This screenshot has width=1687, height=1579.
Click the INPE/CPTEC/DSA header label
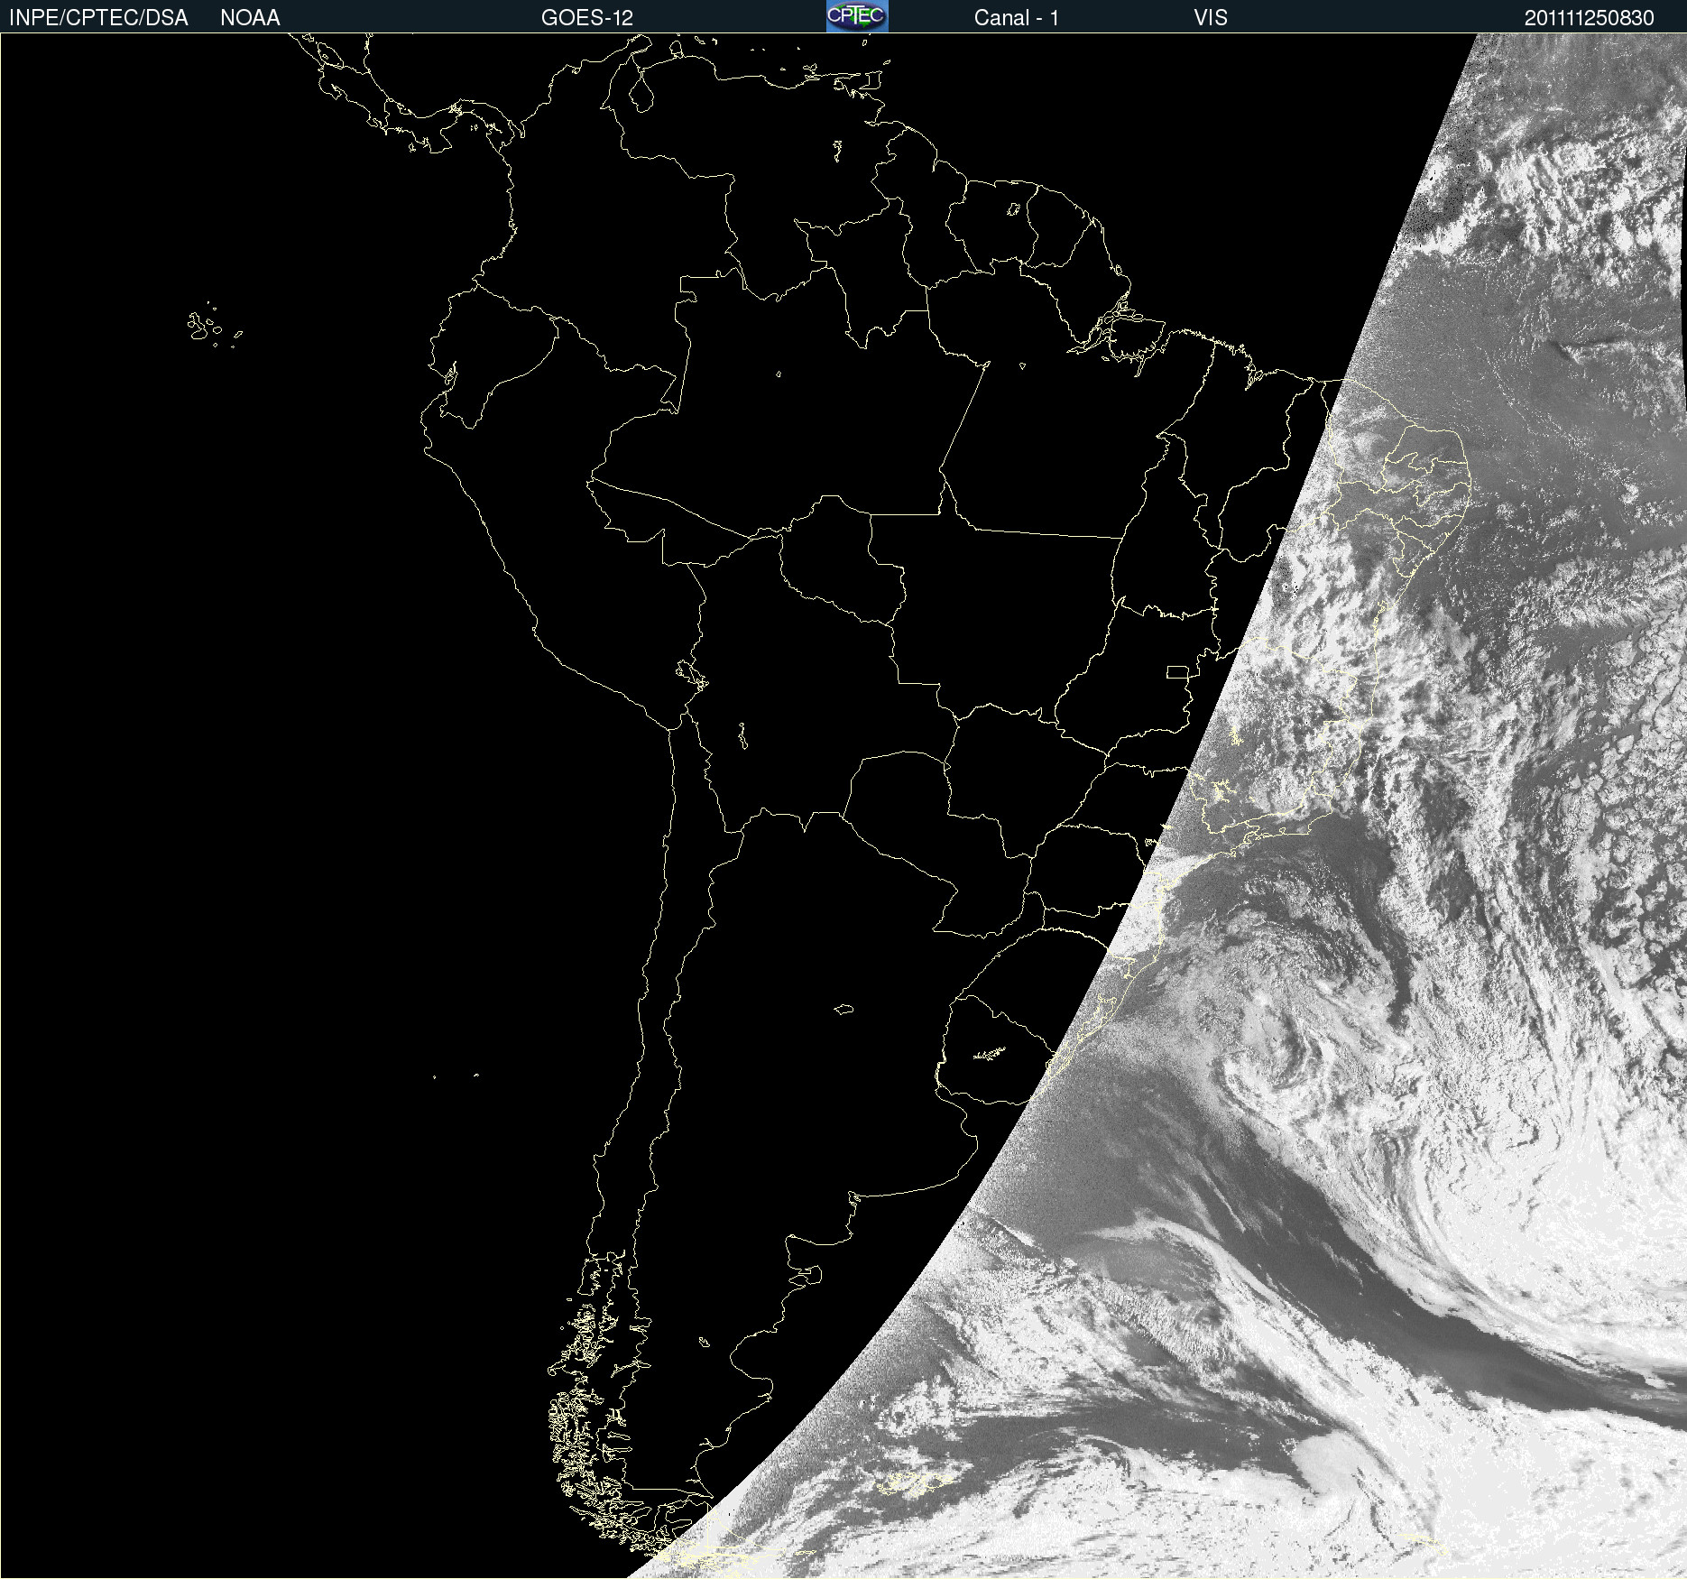coord(98,18)
